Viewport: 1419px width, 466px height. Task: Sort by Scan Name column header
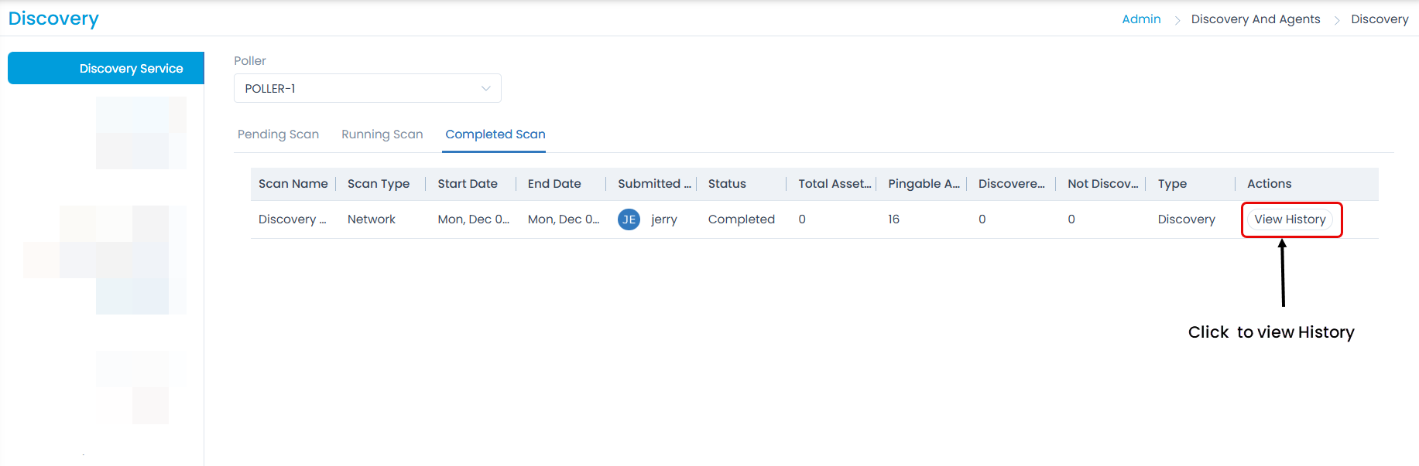(x=293, y=184)
